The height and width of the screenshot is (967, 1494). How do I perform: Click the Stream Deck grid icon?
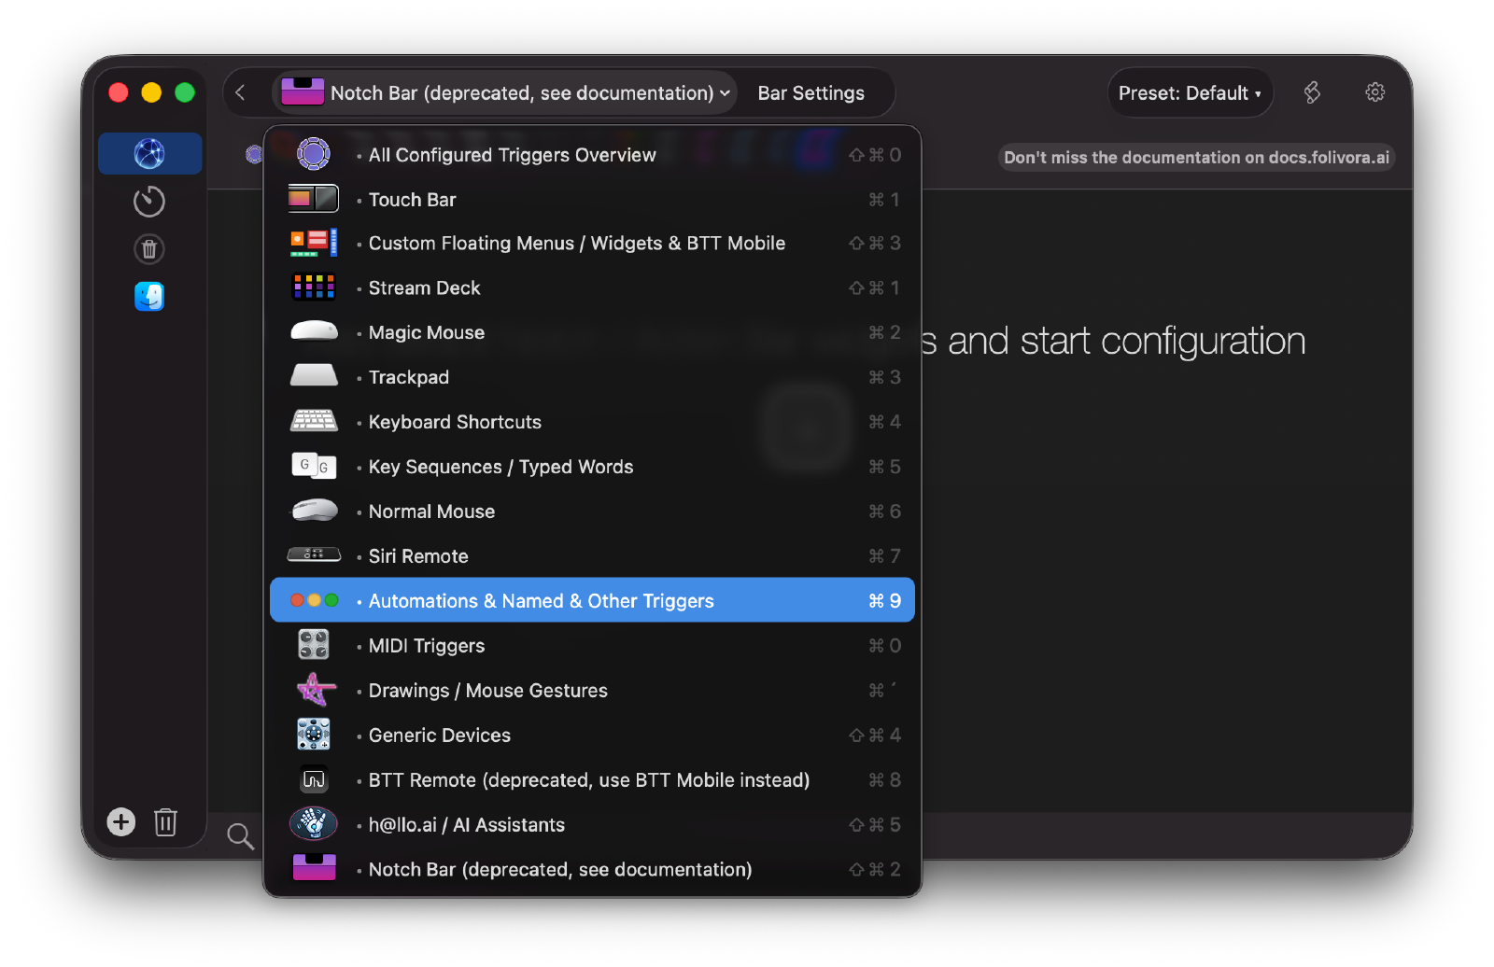coord(314,287)
